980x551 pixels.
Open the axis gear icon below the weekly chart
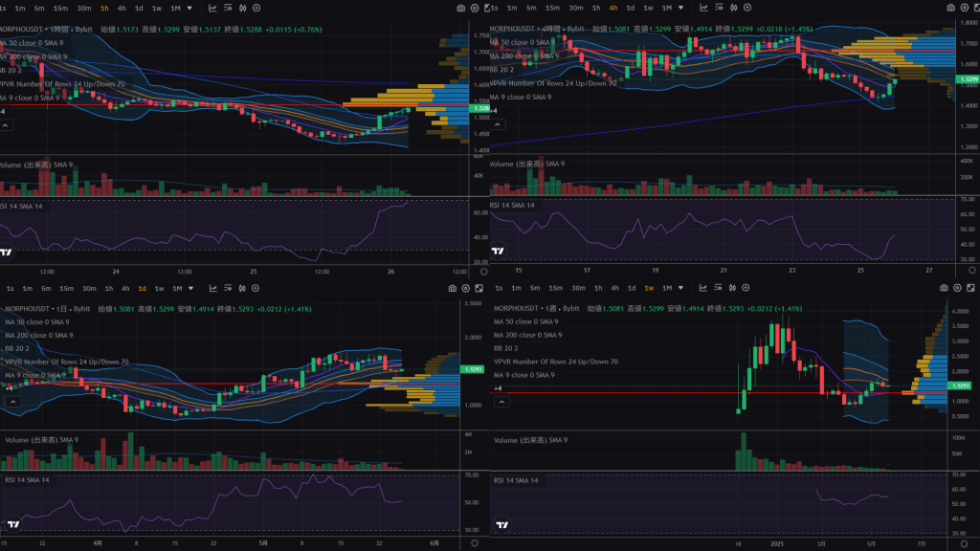coord(965,544)
